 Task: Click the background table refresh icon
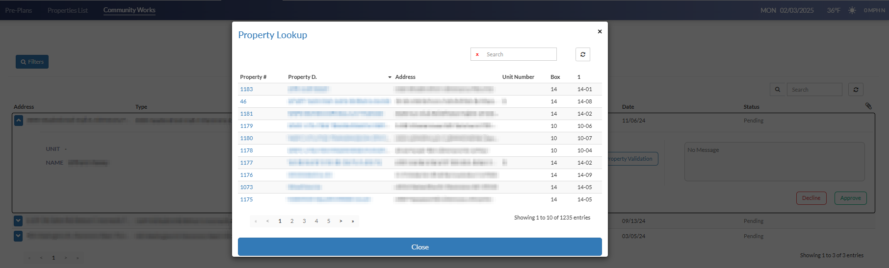pos(856,90)
